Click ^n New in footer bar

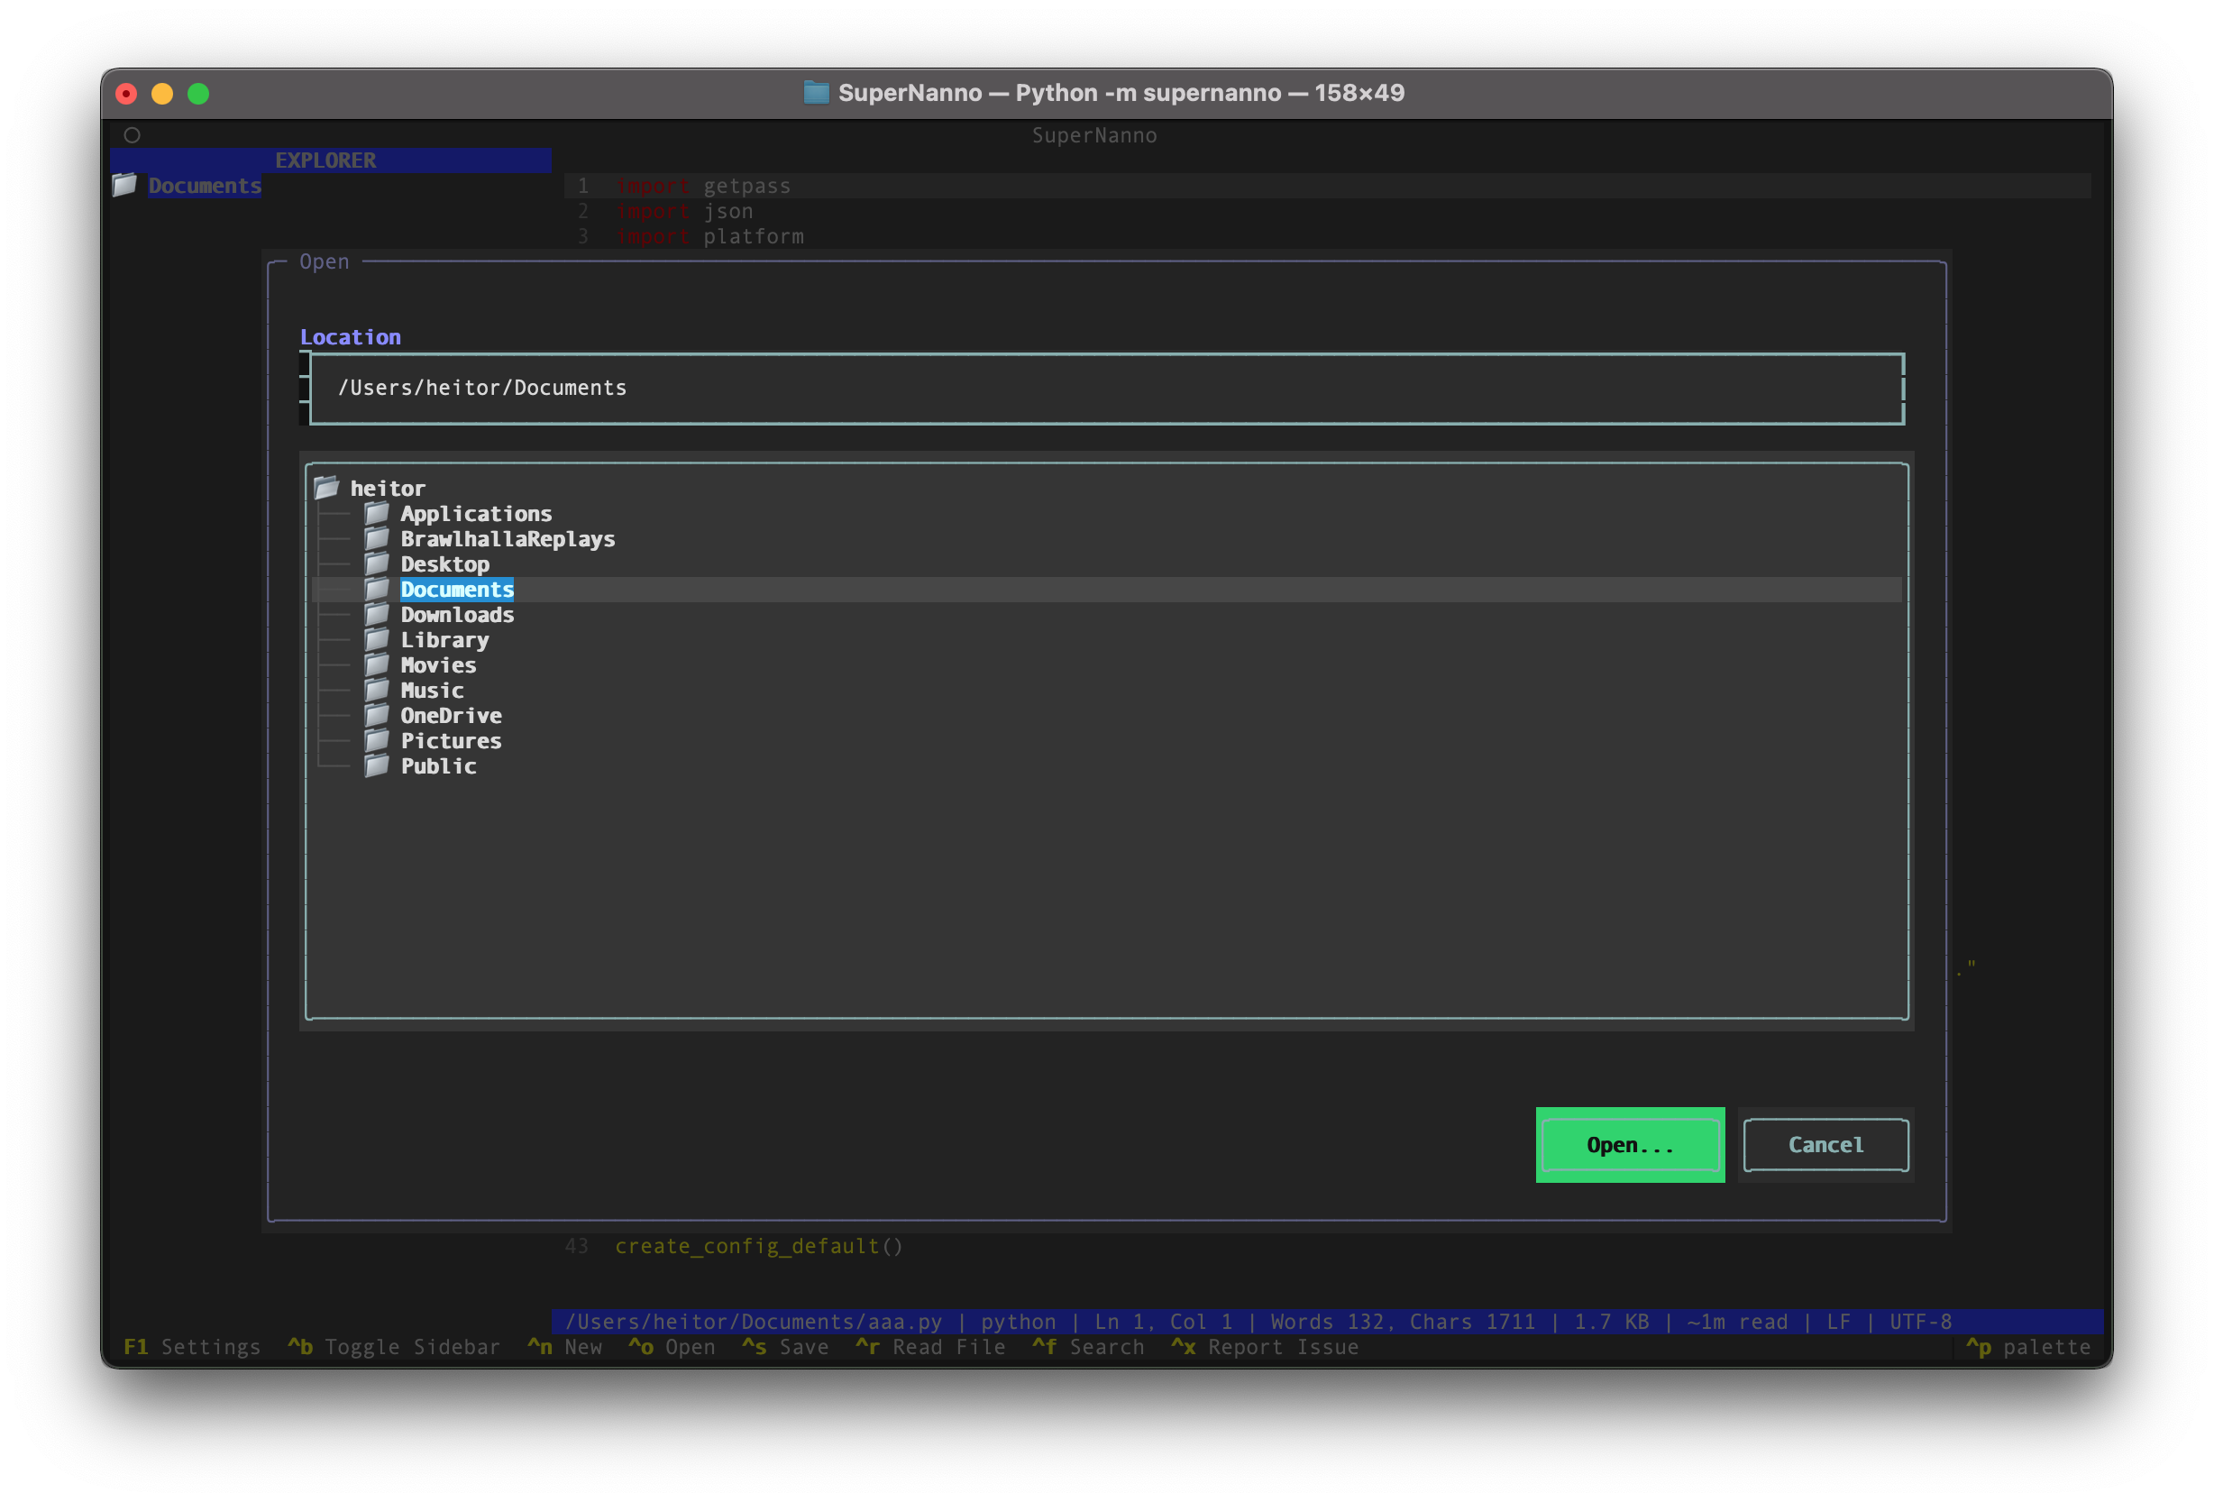565,1347
